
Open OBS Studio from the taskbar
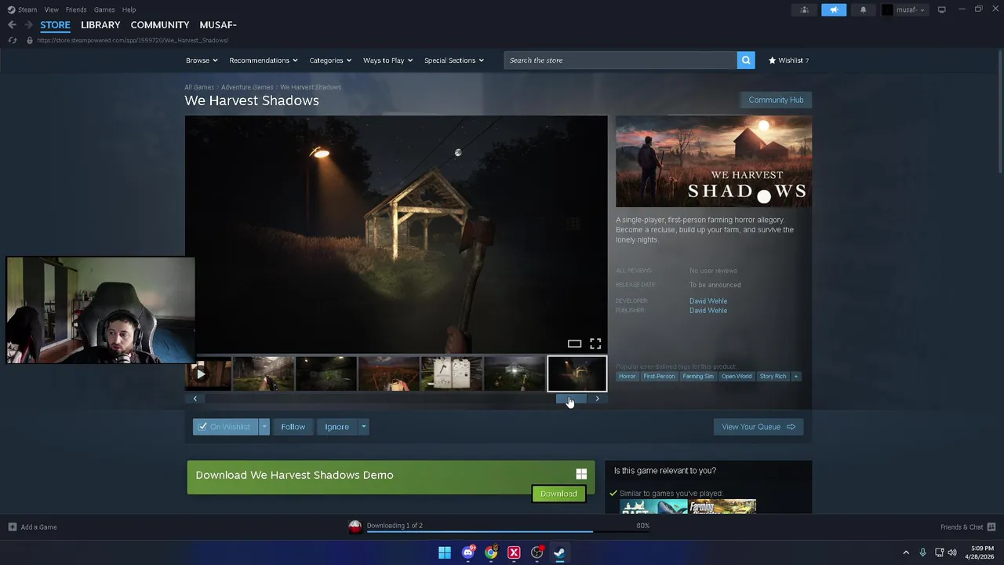click(x=537, y=553)
